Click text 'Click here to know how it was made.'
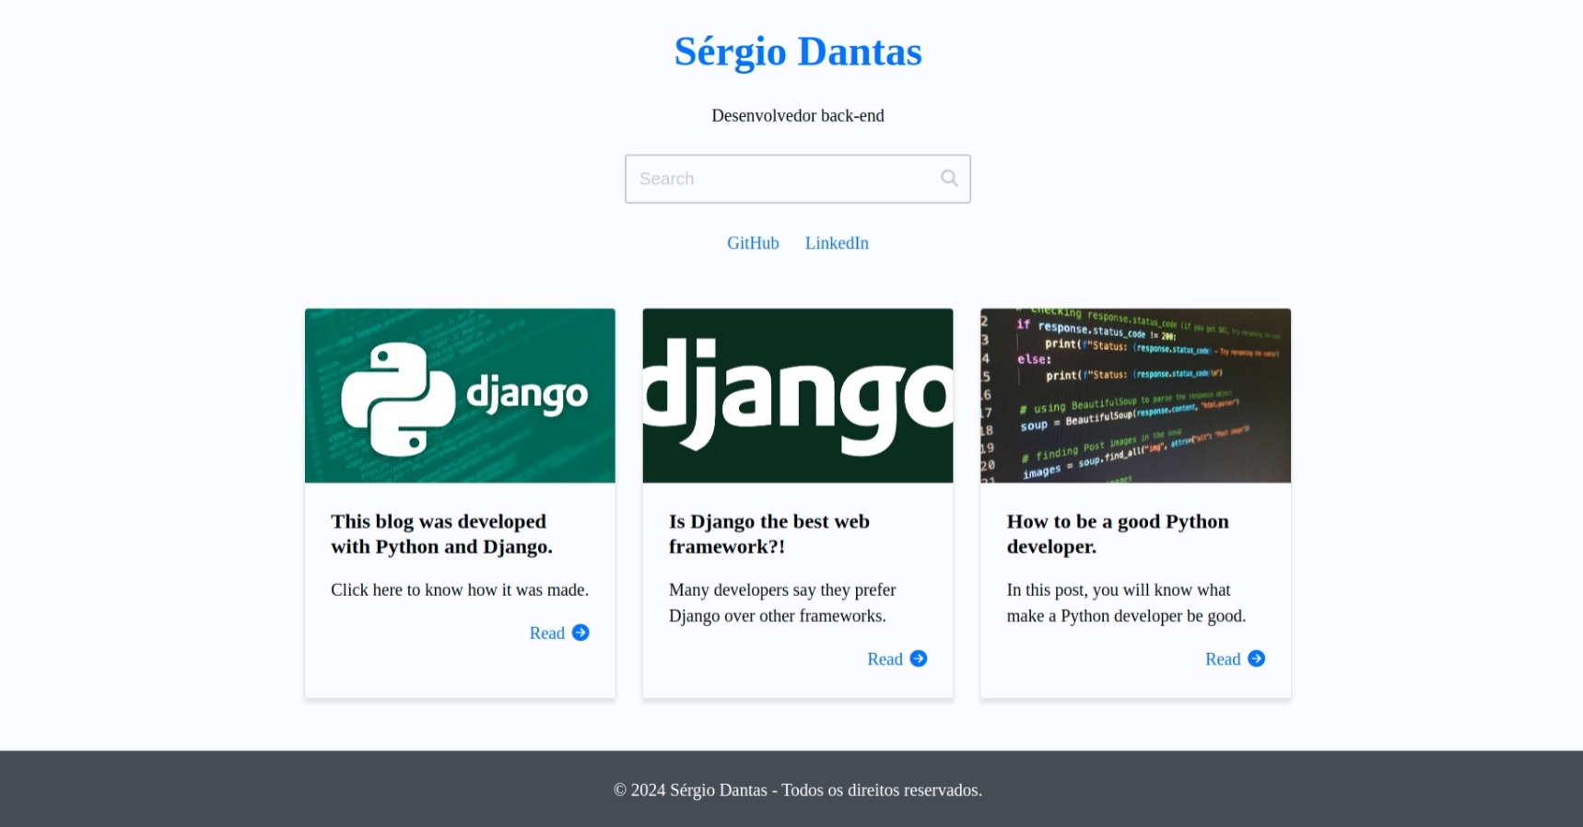Screen dimensions: 1583x827 460,589
